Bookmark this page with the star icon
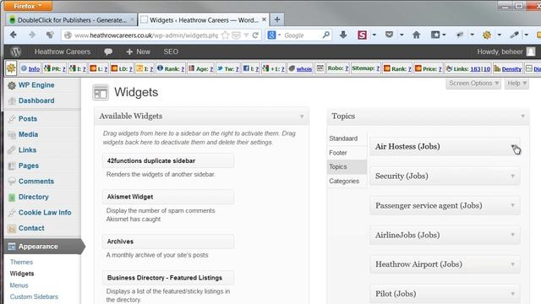 pyautogui.click(x=225, y=35)
